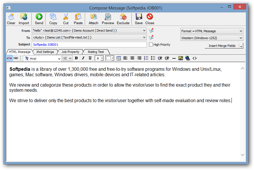Image resolution: width=254 pixels, height=170 pixels.
Task: Apply numbered list formatting
Action: click(x=146, y=58)
